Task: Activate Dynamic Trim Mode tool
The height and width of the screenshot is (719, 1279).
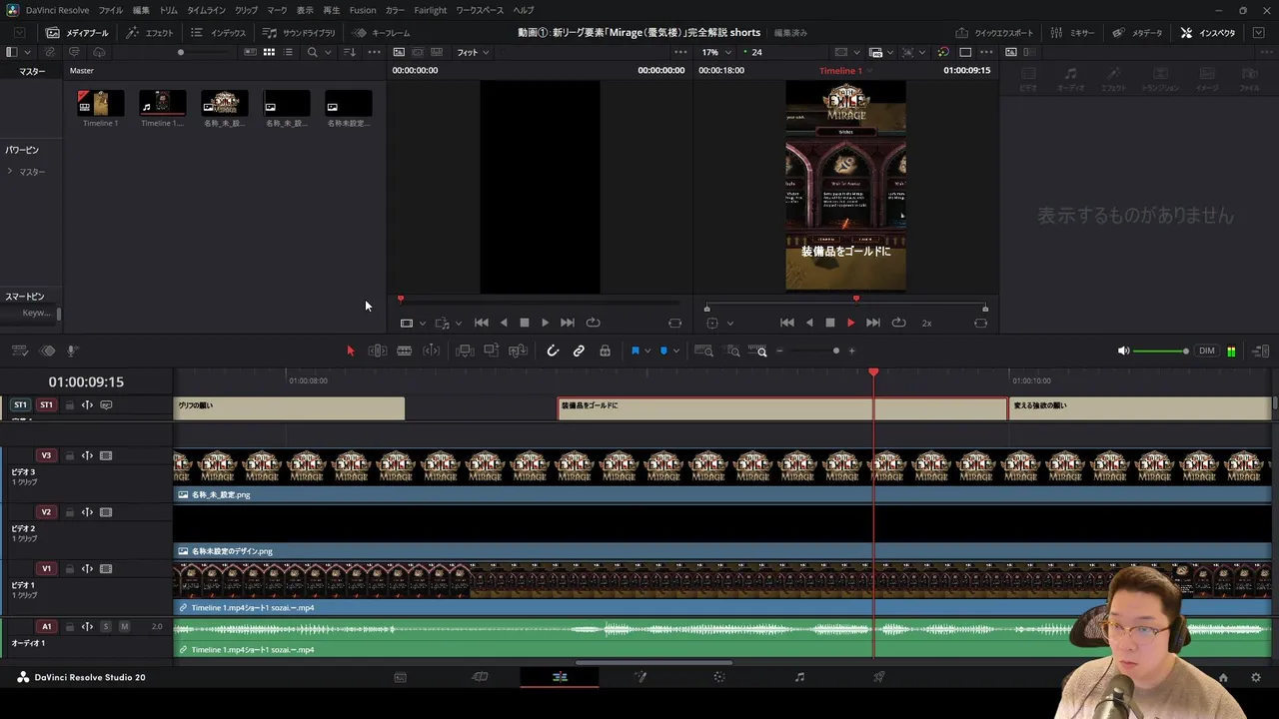Action: click(x=431, y=351)
